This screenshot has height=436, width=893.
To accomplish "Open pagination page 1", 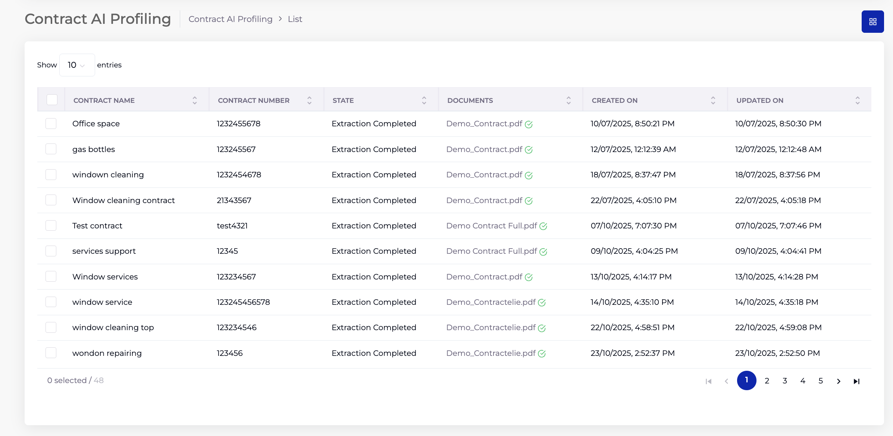I will tap(746, 380).
